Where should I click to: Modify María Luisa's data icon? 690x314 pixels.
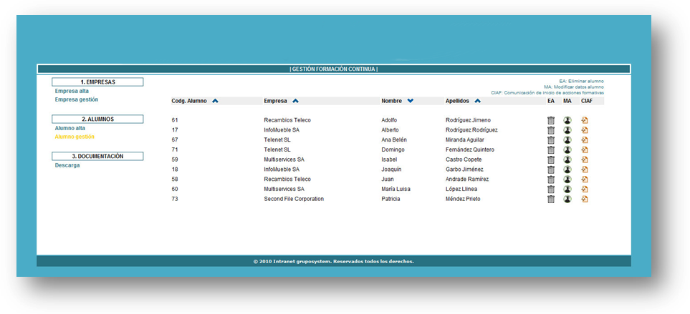(567, 190)
